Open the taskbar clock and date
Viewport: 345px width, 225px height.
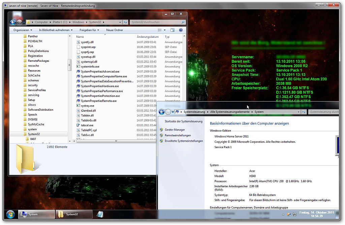pyautogui.click(x=317, y=214)
